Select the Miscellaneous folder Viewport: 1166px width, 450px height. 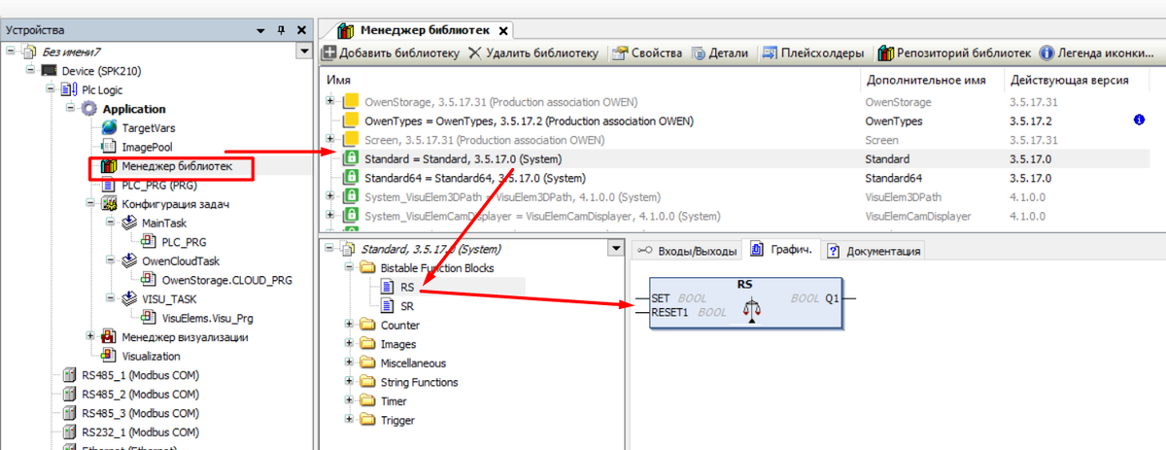[414, 363]
